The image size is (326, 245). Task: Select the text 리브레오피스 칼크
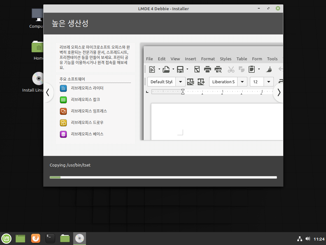(x=85, y=100)
